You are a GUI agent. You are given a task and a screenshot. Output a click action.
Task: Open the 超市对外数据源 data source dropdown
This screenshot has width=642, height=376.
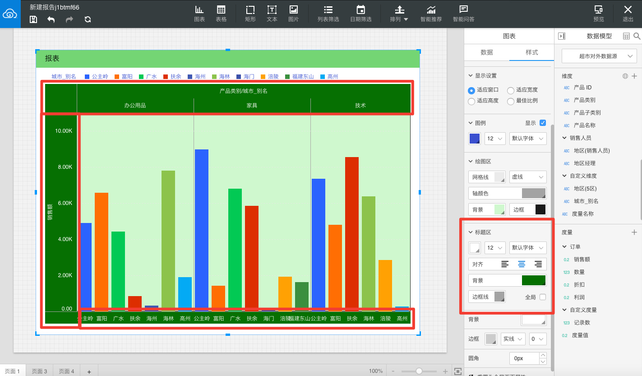[599, 56]
